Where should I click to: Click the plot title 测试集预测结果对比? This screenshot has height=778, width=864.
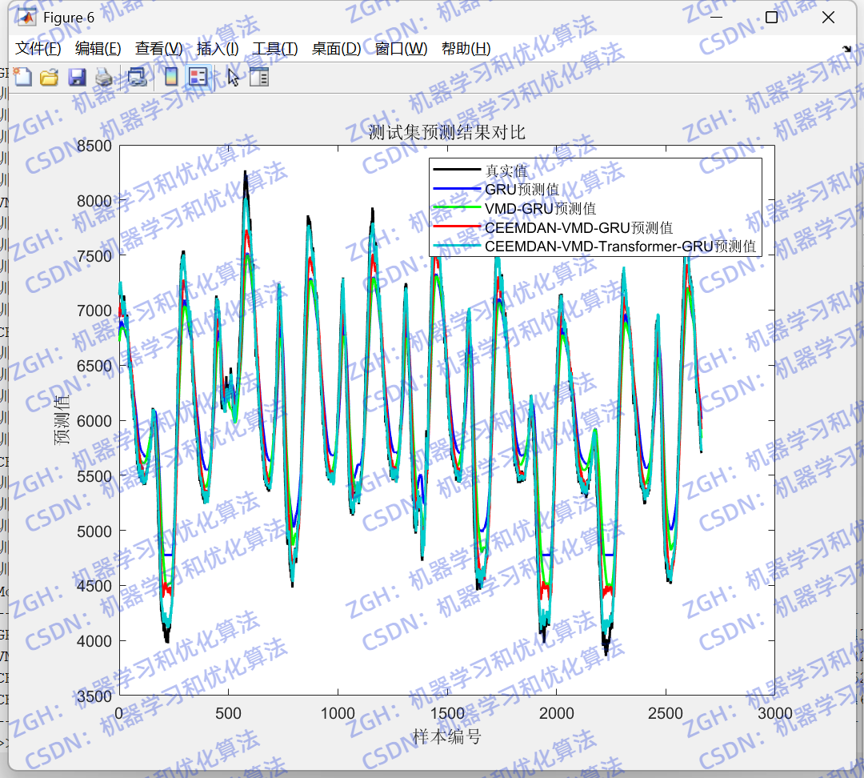[x=446, y=132]
